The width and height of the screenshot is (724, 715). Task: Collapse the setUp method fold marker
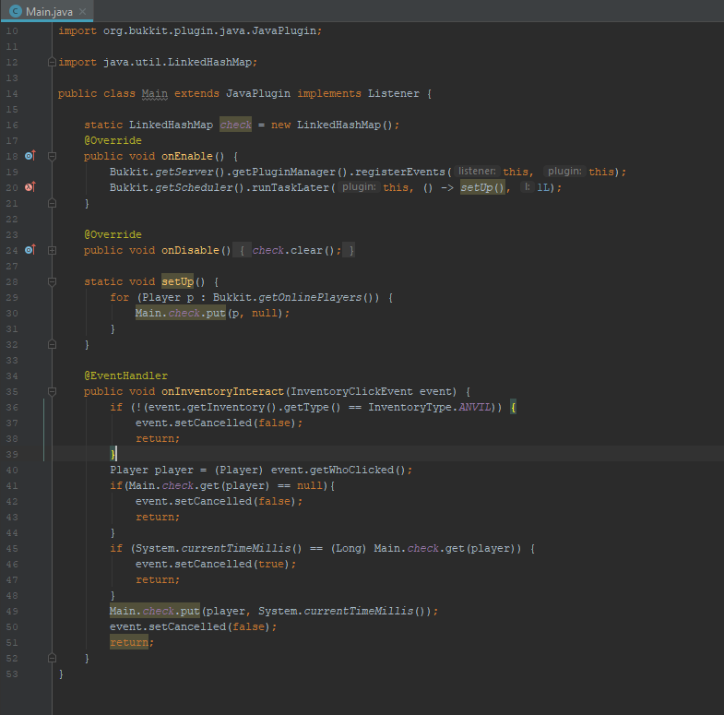[x=52, y=281]
